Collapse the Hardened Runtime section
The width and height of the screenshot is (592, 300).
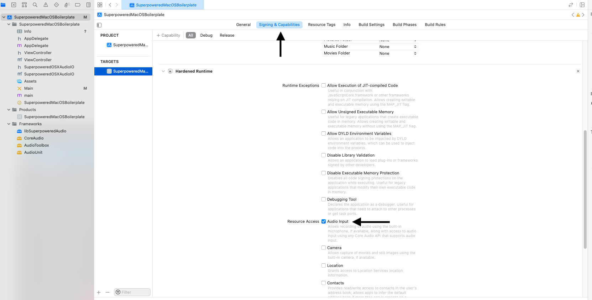point(163,71)
